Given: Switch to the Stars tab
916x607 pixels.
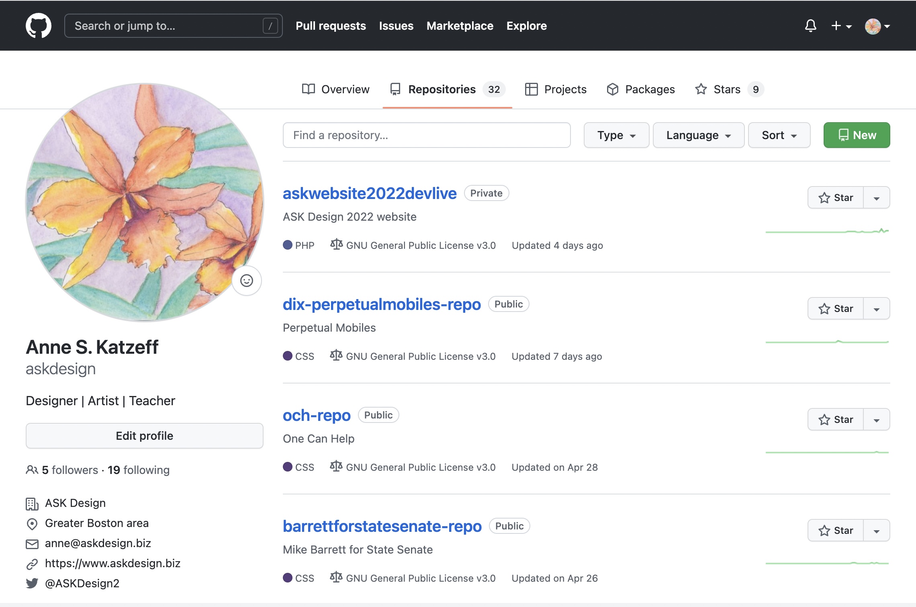Looking at the screenshot, I should coord(727,89).
